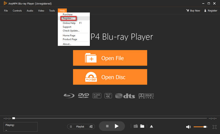Screen dimensions: 220x134
Task: Start playback with the play button
Action: (117, 126)
